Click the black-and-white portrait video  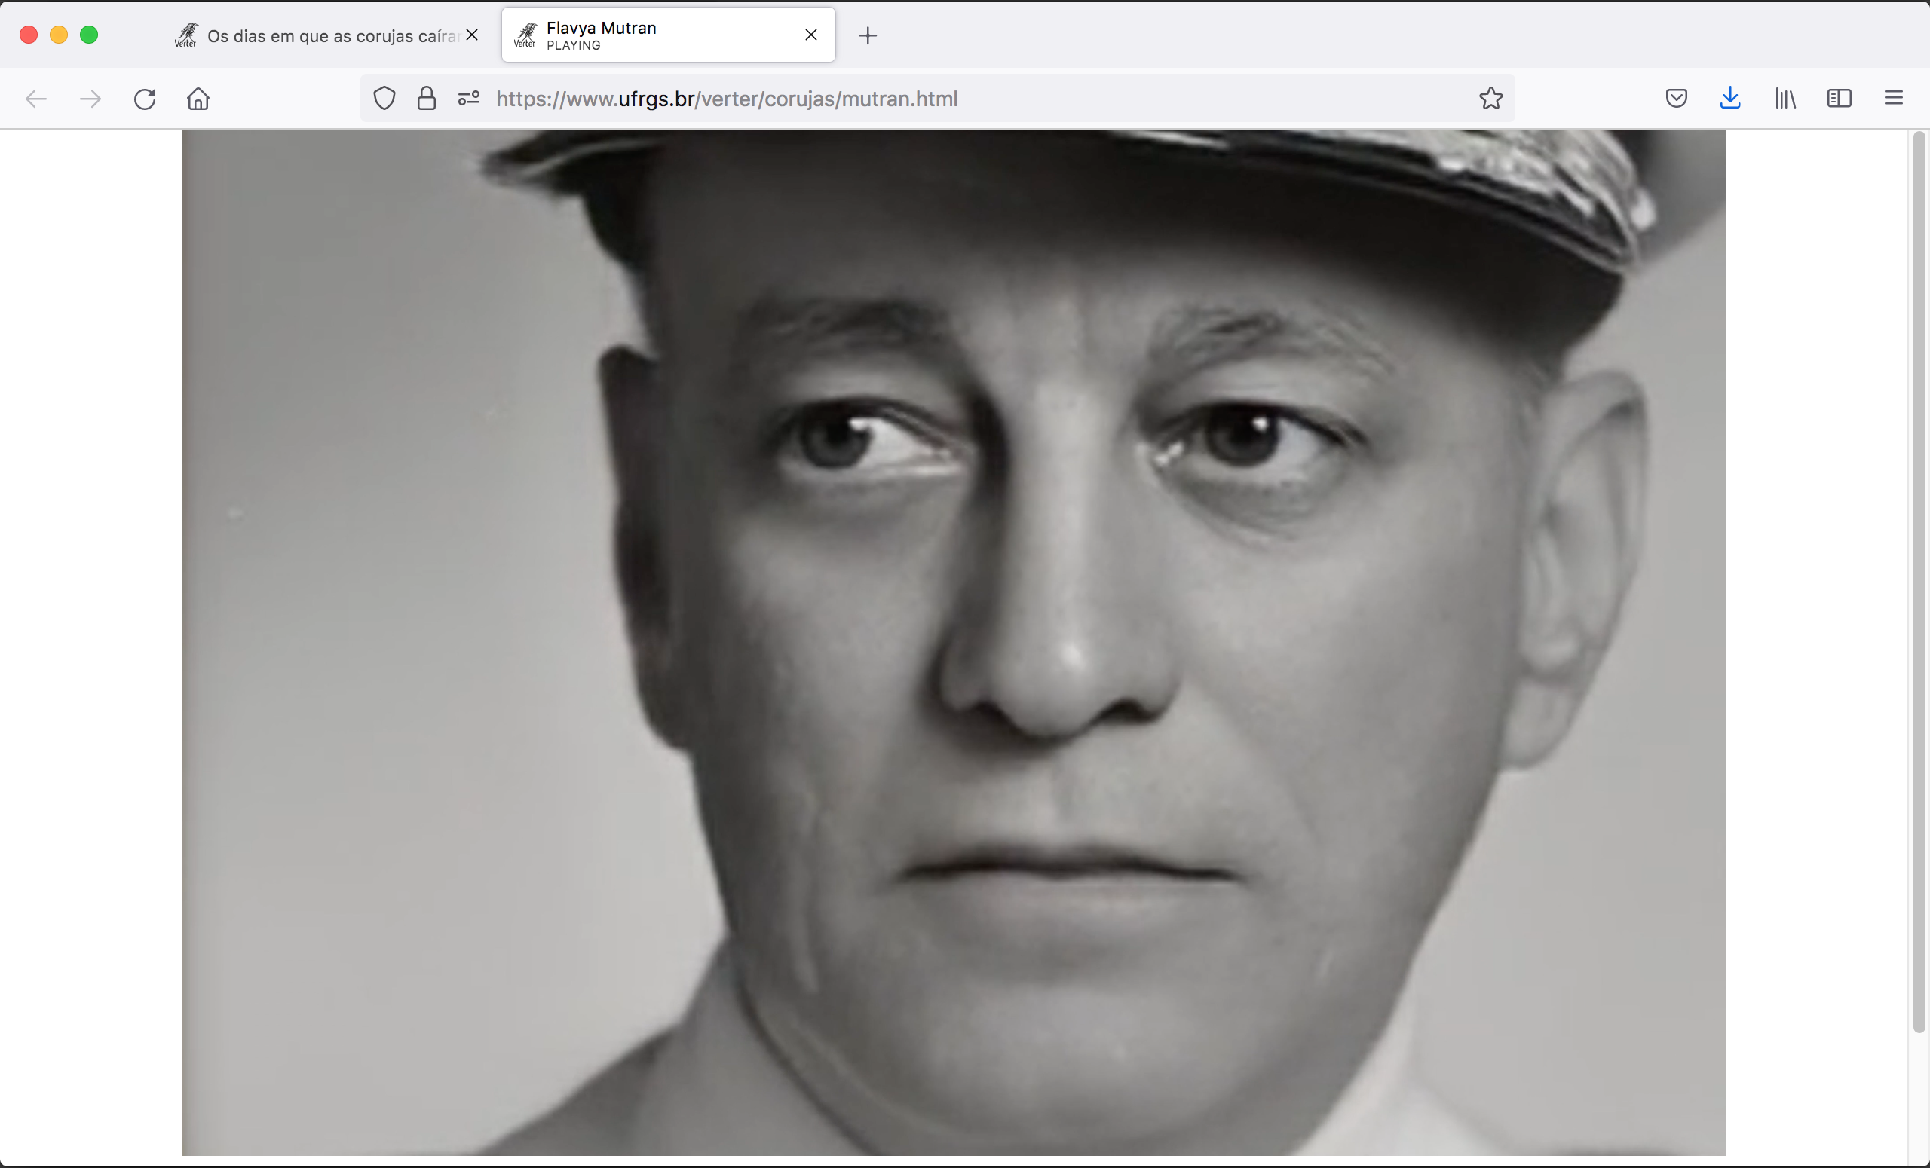click(953, 642)
